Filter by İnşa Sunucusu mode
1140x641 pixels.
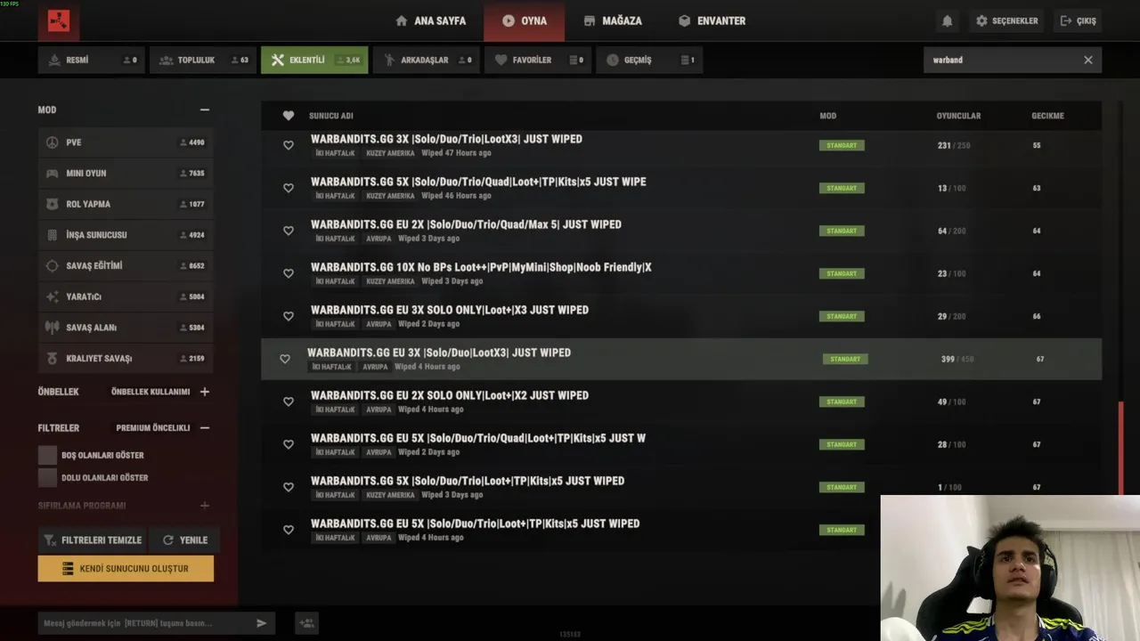[126, 235]
